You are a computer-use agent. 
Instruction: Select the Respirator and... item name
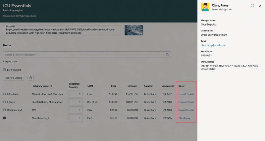point(16,110)
